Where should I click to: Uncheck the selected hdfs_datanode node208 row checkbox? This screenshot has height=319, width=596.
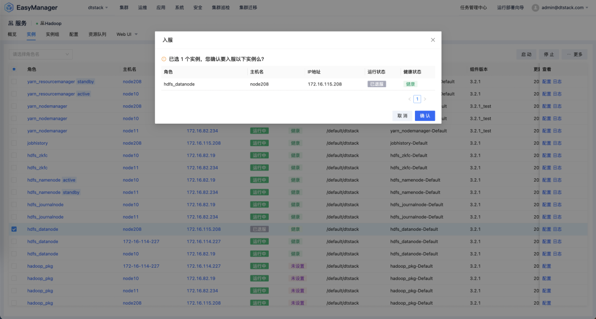(x=14, y=229)
